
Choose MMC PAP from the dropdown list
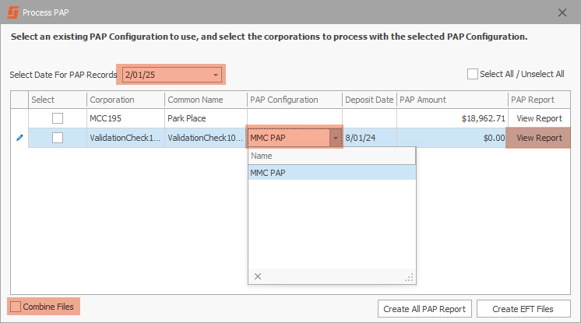click(x=332, y=173)
